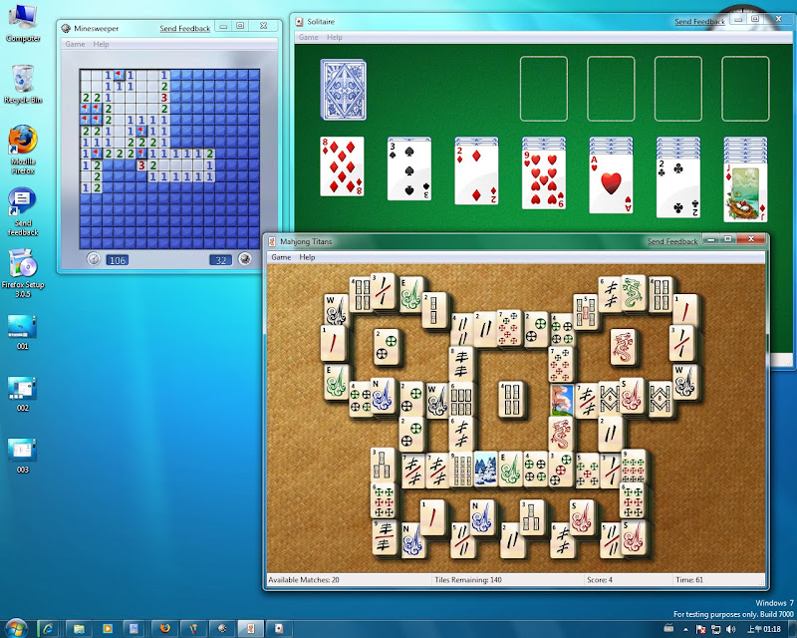The image size is (797, 638).
Task: Select the 003 image file on desktop
Action: [22, 456]
